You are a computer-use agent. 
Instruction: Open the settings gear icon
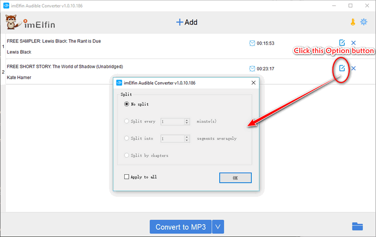point(364,22)
